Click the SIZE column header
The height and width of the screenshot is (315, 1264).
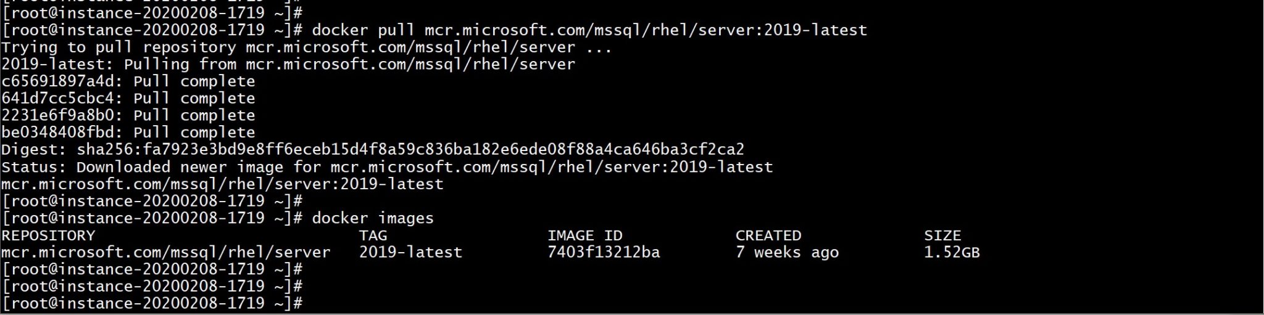[942, 235]
